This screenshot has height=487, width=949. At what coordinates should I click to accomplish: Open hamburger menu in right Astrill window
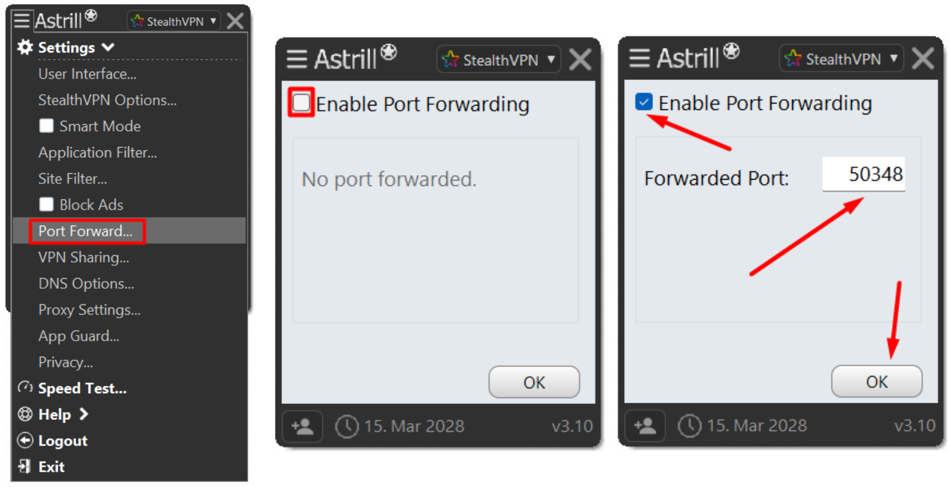pyautogui.click(x=639, y=59)
